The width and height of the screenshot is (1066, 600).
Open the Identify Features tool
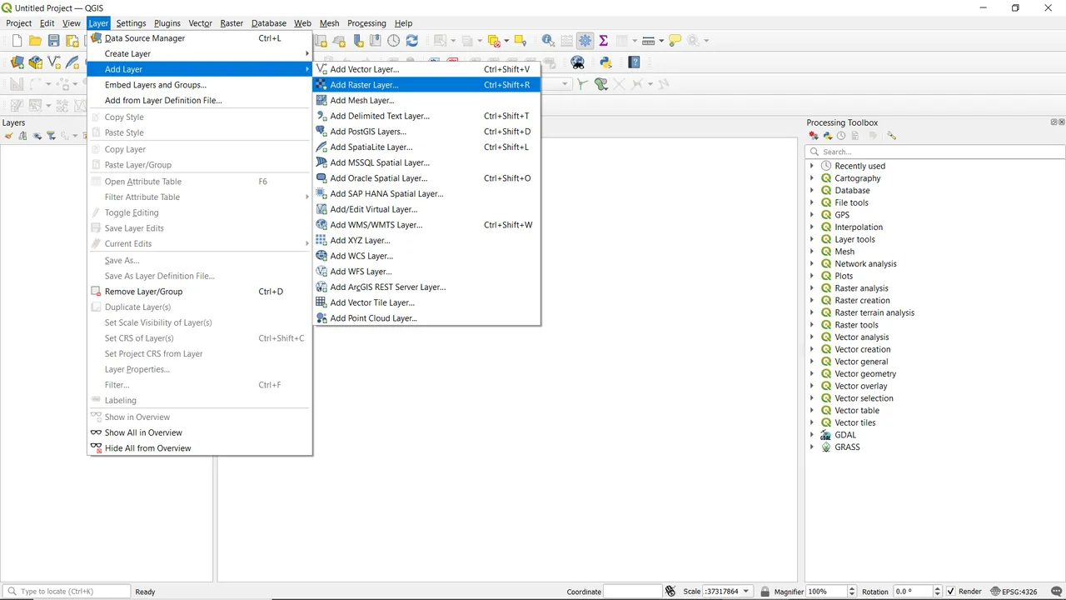548,40
